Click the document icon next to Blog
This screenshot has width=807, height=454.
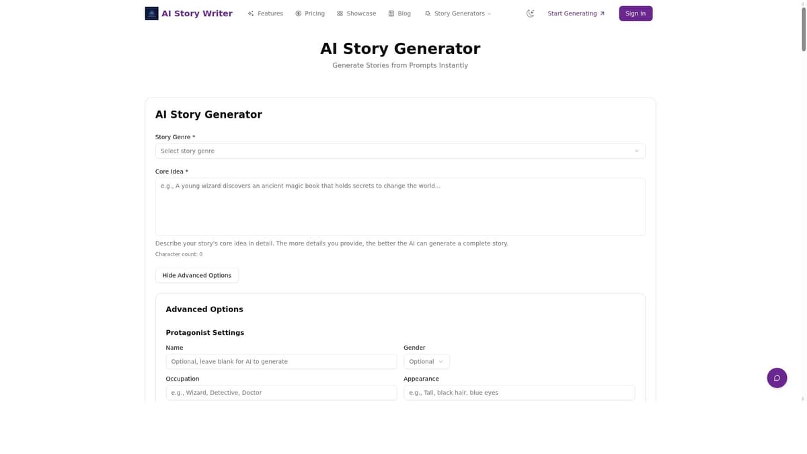pyautogui.click(x=390, y=13)
